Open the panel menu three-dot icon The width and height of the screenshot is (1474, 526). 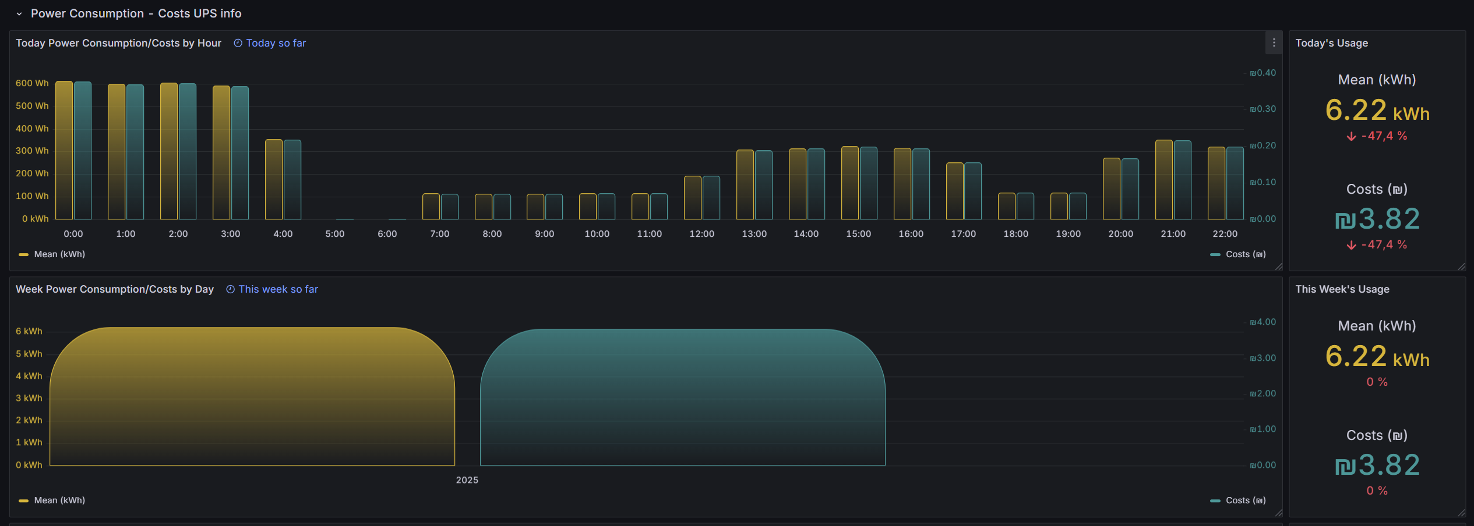(x=1274, y=43)
